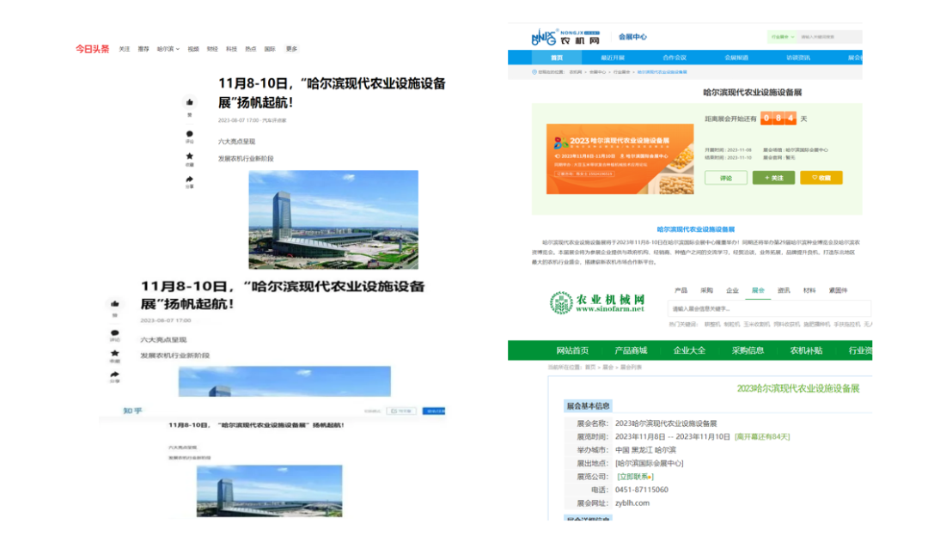
Task: Open the 行业展会 search category dropdown
Action: [780, 37]
